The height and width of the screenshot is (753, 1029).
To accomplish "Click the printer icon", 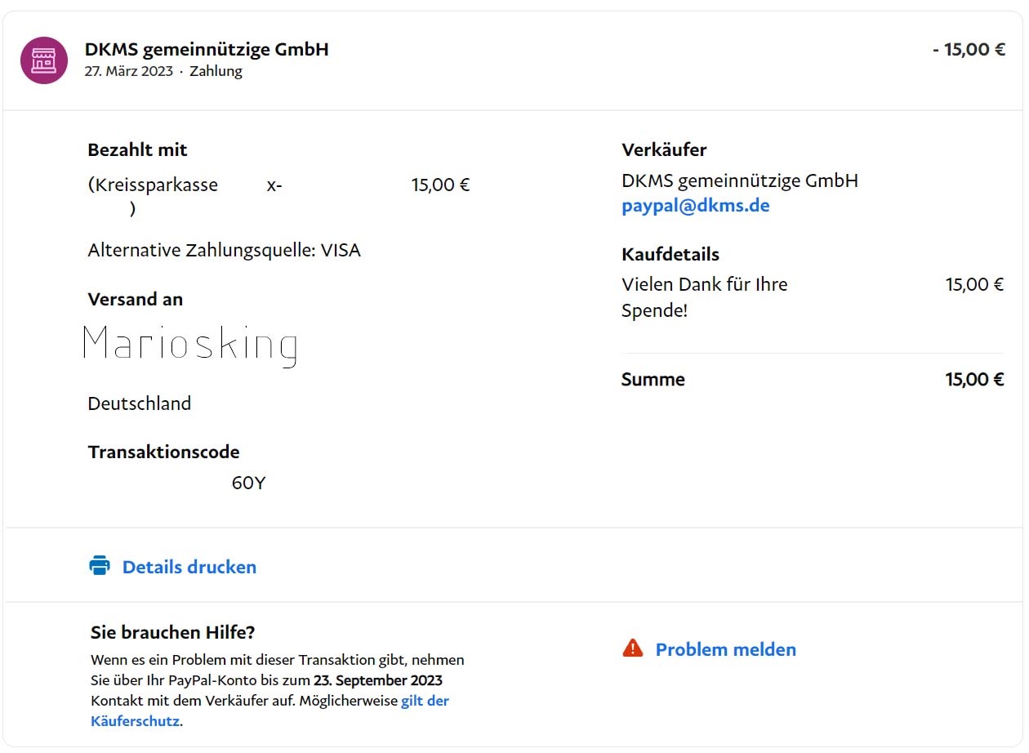I will [100, 566].
